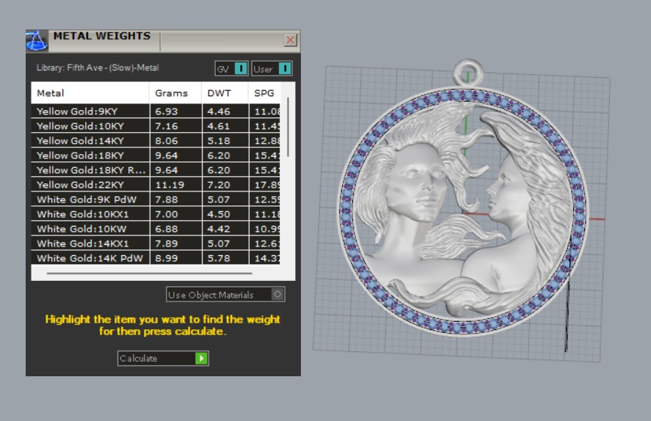Click the 6.93 grams value
Image resolution: width=651 pixels, height=421 pixels.
tap(167, 111)
